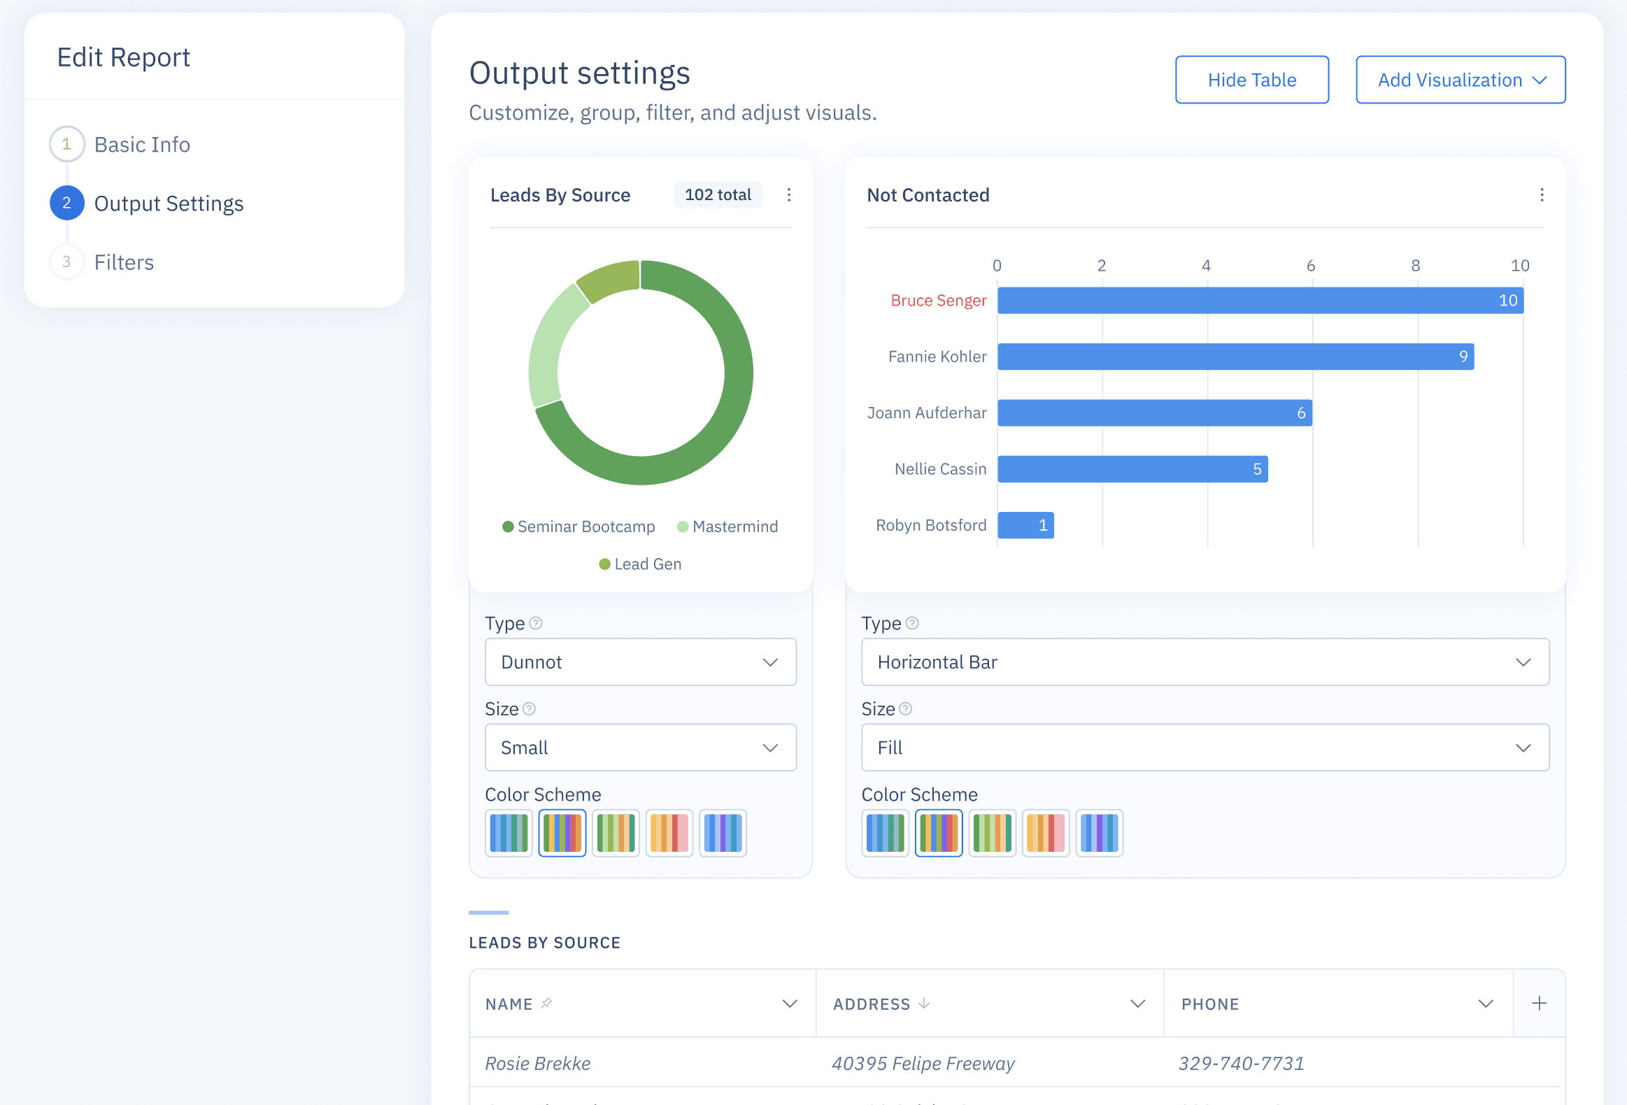Screen dimensions: 1627x1105
Task: Toggle Mastermind legend item
Action: (727, 526)
